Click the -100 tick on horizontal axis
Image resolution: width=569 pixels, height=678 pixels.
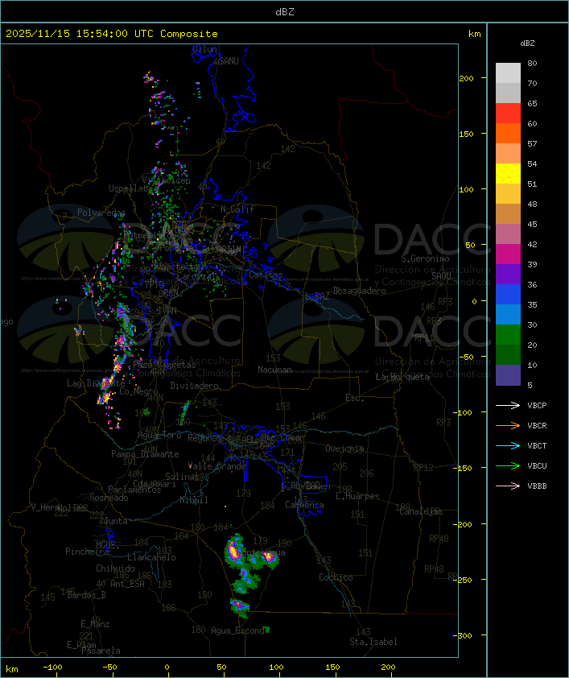(52, 668)
